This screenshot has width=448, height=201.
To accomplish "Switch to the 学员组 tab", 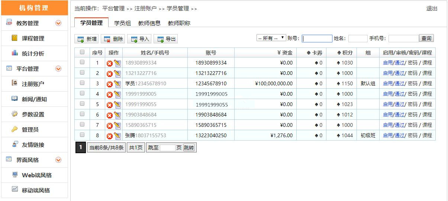I will pos(122,23).
